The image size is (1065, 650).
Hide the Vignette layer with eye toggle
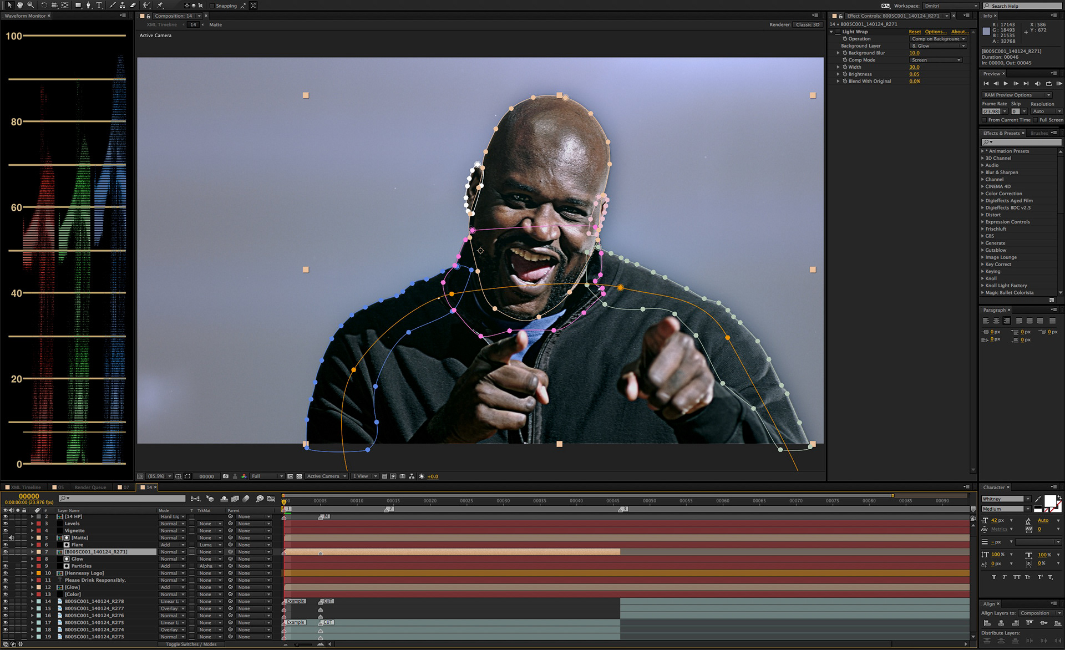point(6,531)
